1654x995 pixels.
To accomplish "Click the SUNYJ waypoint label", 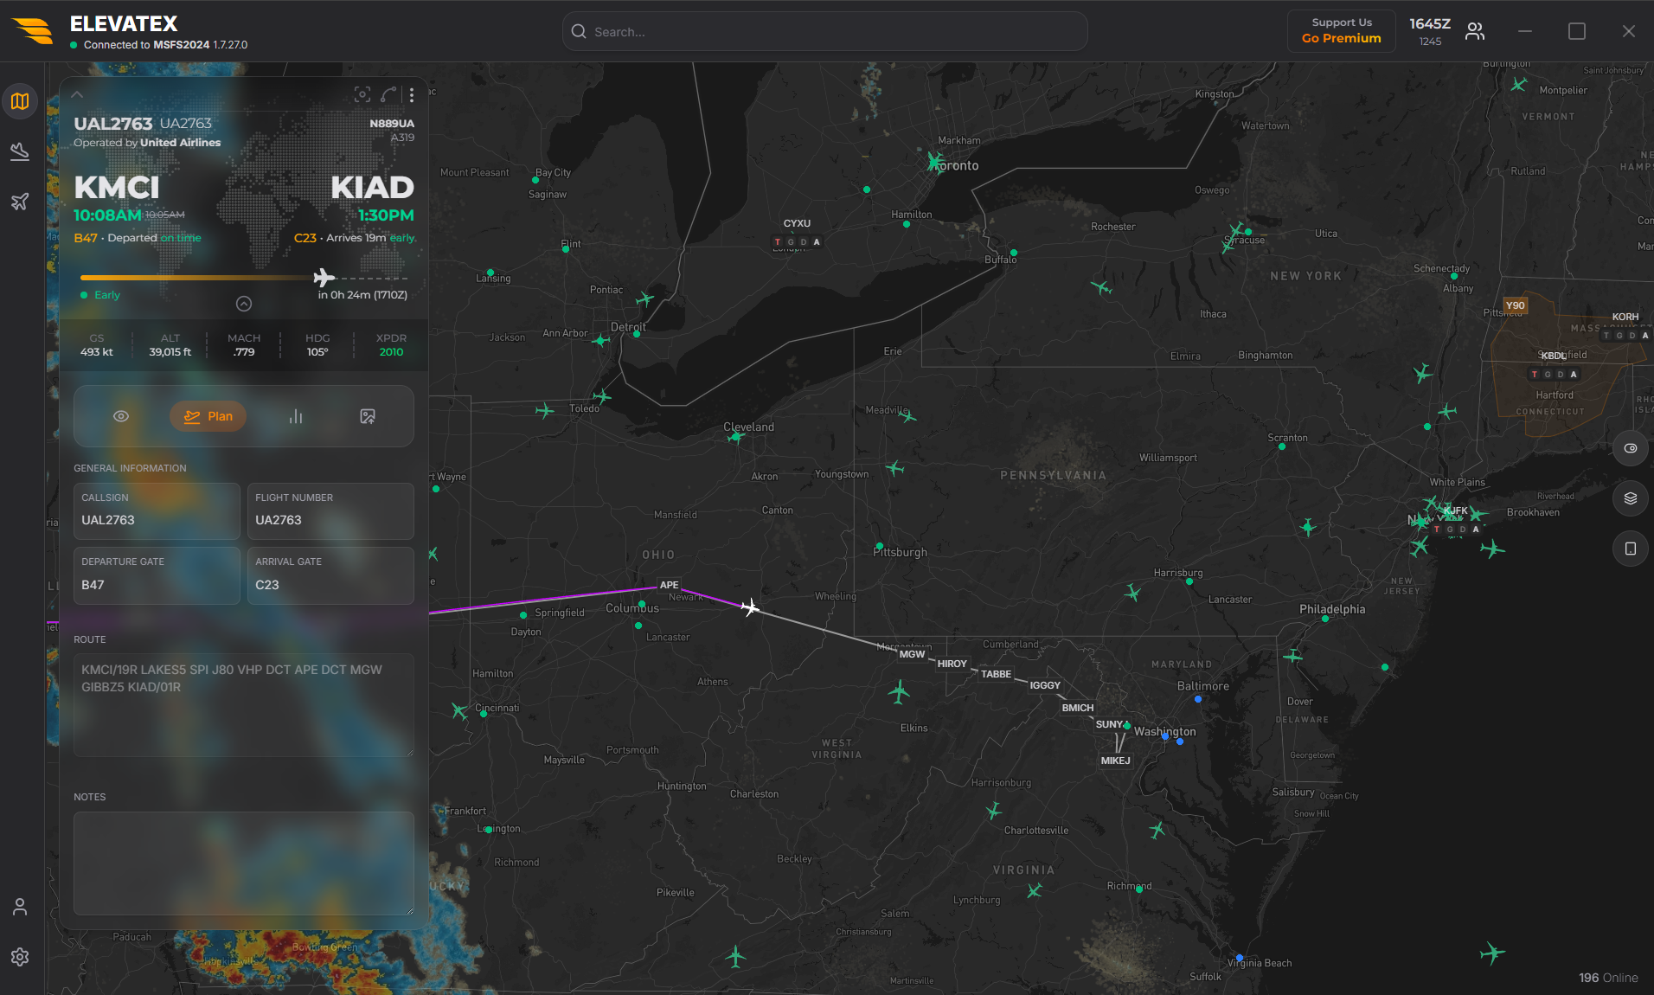I will (1110, 724).
